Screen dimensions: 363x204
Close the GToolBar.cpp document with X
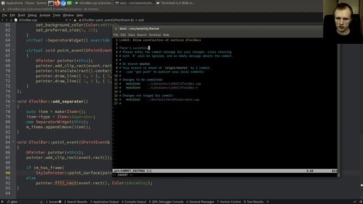70,20
